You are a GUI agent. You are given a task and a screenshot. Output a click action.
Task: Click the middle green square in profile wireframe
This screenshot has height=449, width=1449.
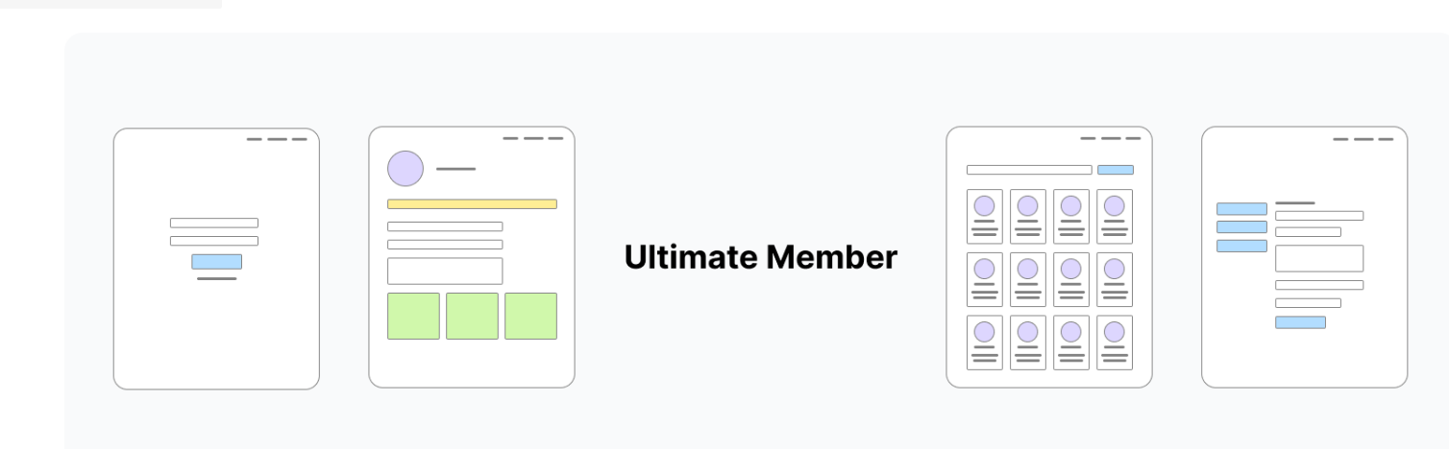point(472,316)
